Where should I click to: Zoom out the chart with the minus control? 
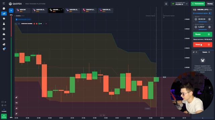click(x=101, y=115)
